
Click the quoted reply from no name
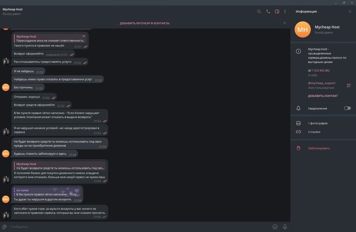[47, 192]
